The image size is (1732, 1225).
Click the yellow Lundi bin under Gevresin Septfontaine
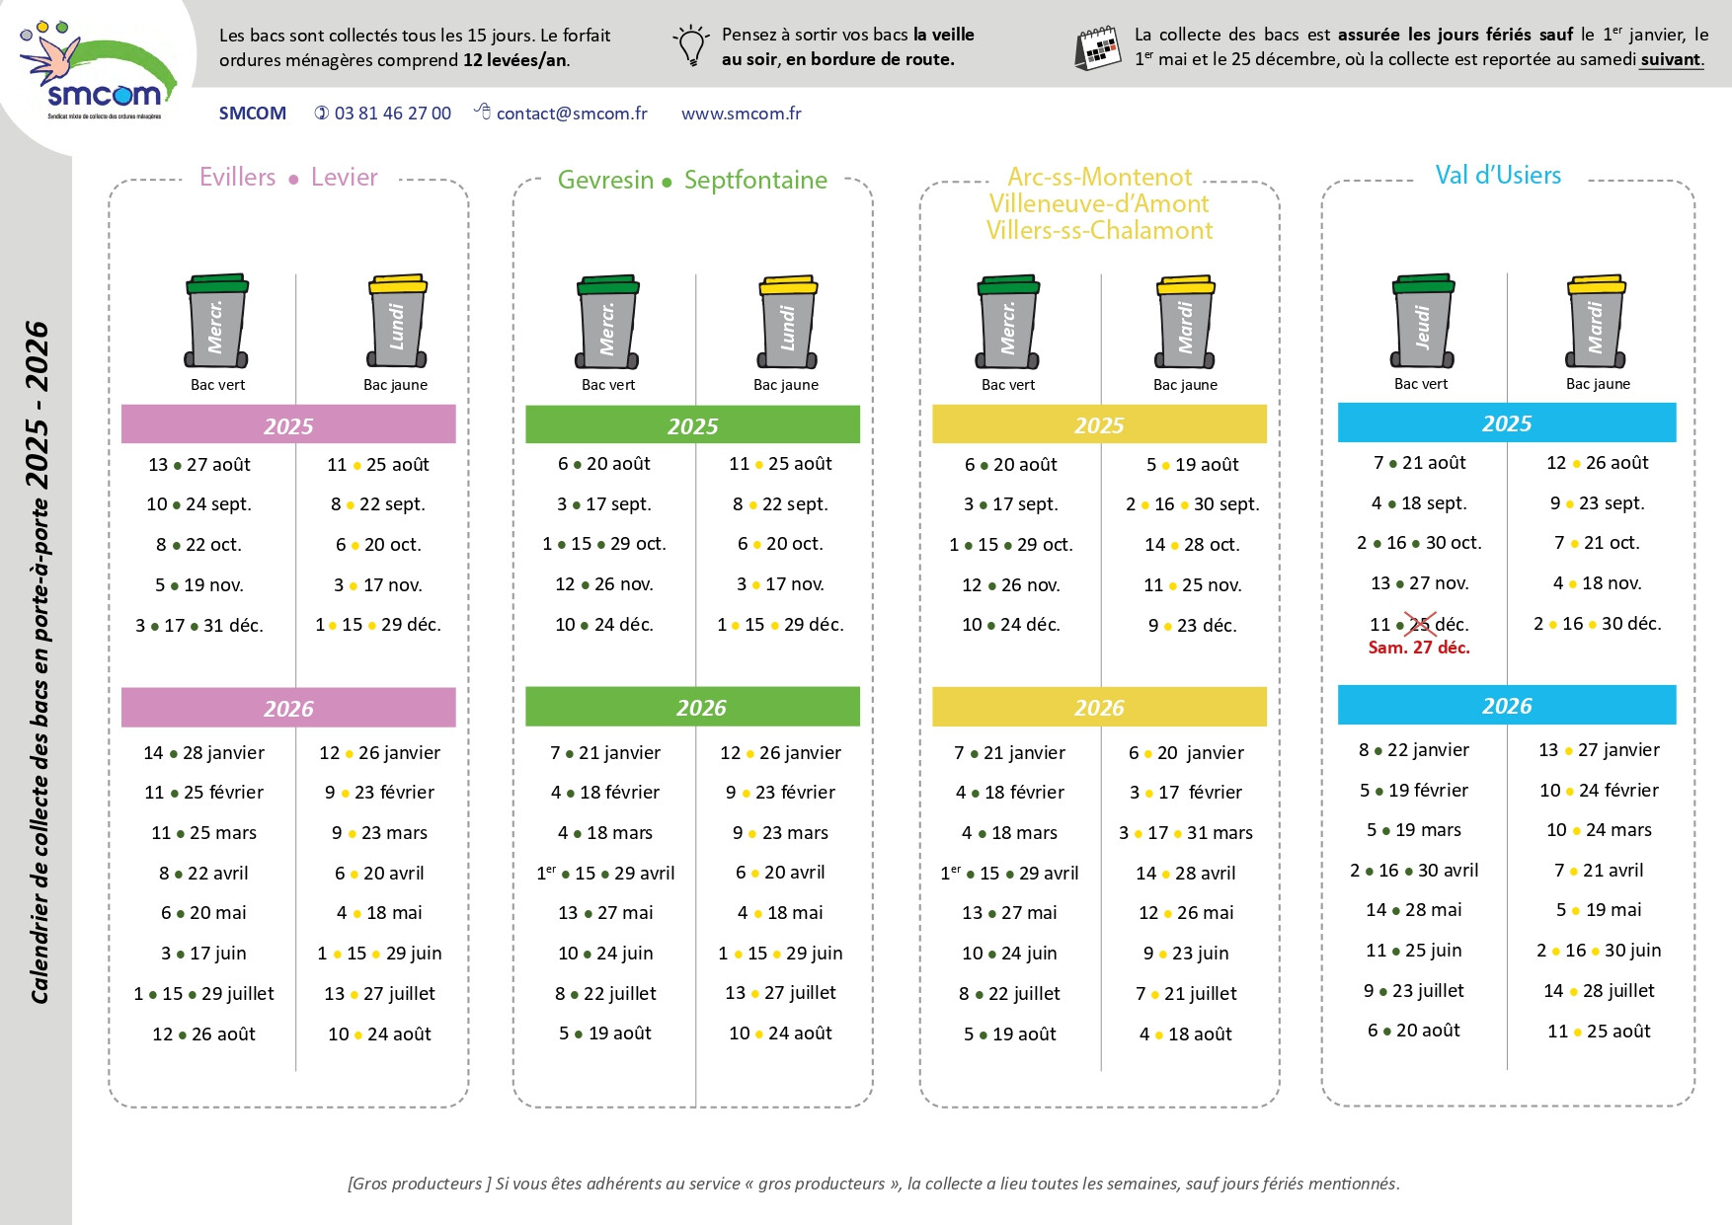click(x=788, y=321)
